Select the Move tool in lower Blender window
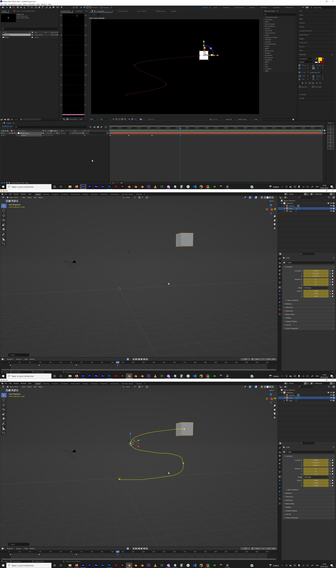This screenshot has height=568, width=336. 4,405
